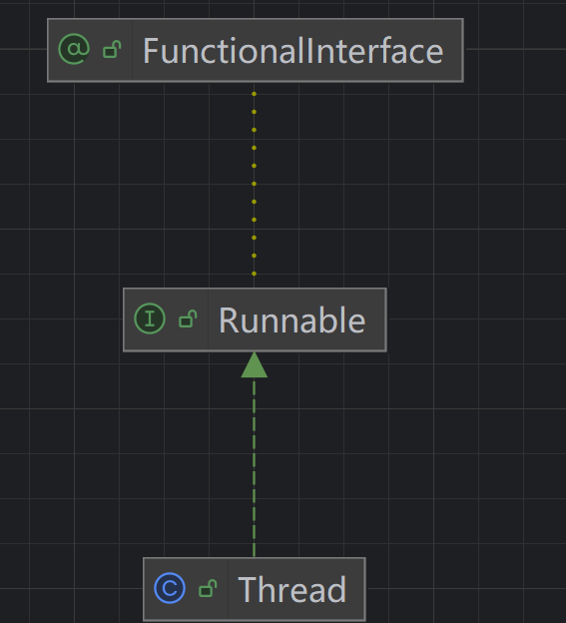Select the green dashed implements edge
Screen dimensions: 566x623
tap(255, 467)
